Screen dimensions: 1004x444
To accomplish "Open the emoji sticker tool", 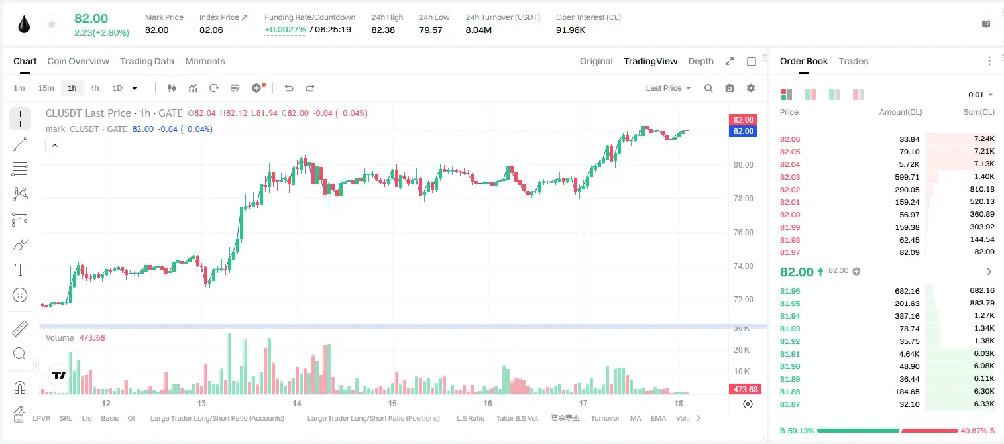I will pyautogui.click(x=20, y=295).
